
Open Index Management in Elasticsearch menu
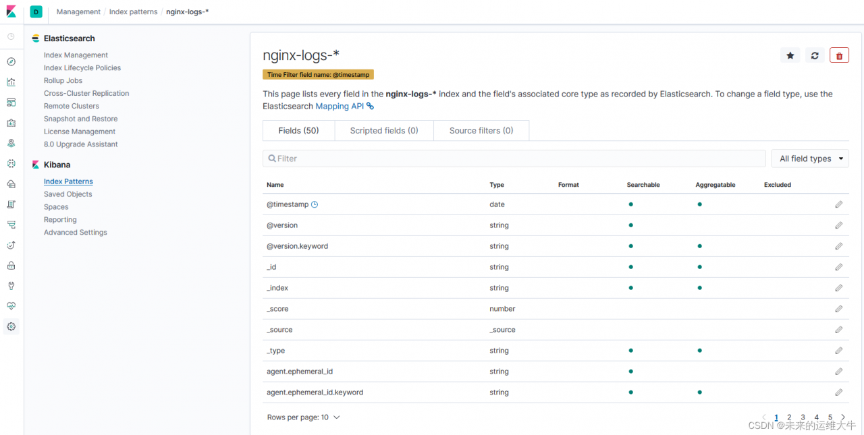pos(76,55)
